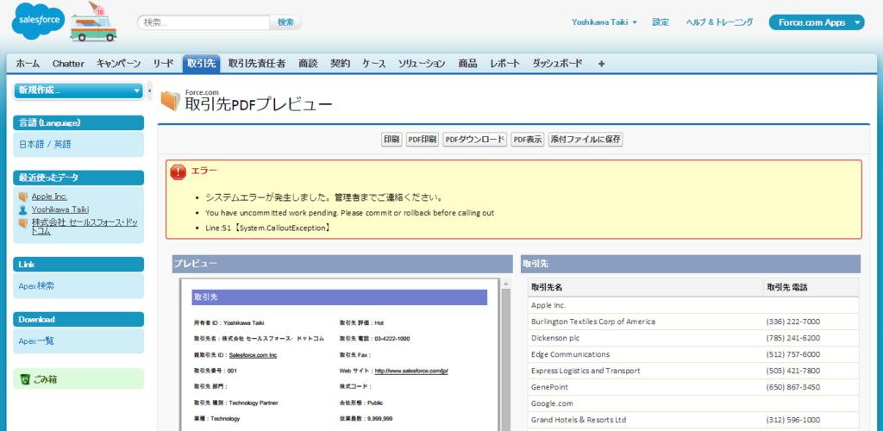Click the Apex検索 link
Screen dimensions: 883x431
36,286
